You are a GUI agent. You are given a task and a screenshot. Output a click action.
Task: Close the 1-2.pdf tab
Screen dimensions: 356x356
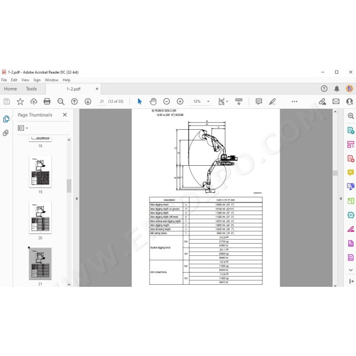(x=97, y=89)
